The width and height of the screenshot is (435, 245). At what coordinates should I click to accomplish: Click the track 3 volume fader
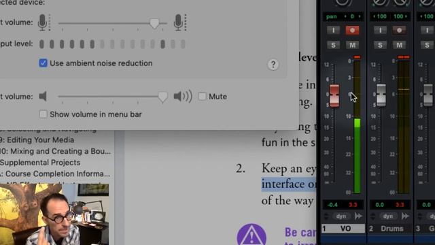pos(428,95)
